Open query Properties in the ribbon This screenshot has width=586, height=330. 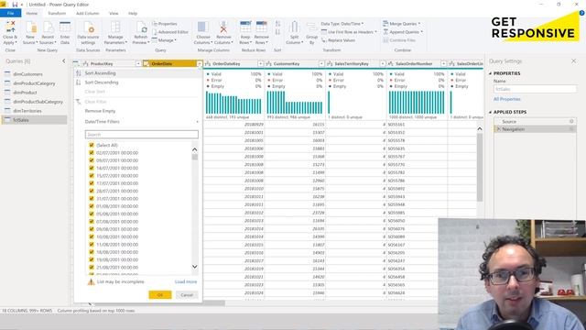(x=165, y=24)
